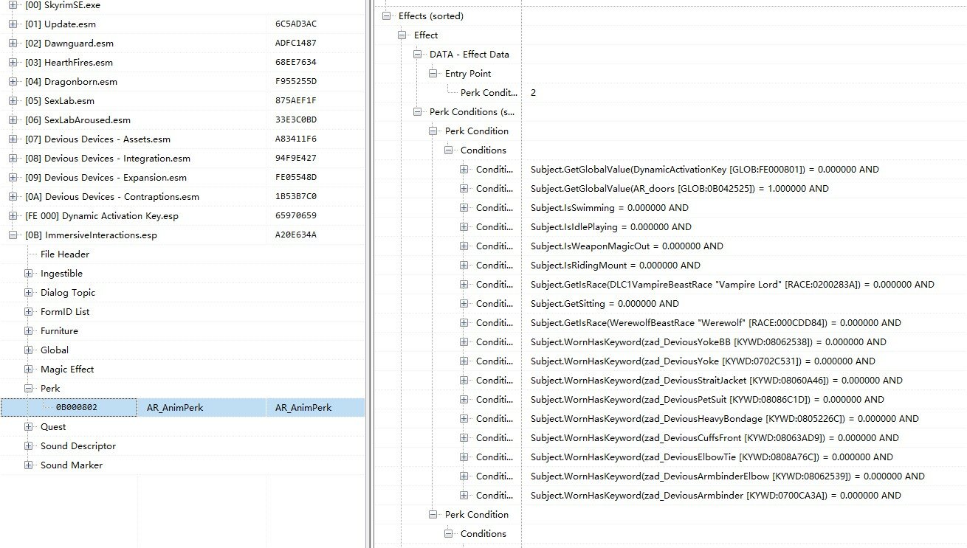Expand the Global group
This screenshot has height=548, width=967.
[x=28, y=350]
